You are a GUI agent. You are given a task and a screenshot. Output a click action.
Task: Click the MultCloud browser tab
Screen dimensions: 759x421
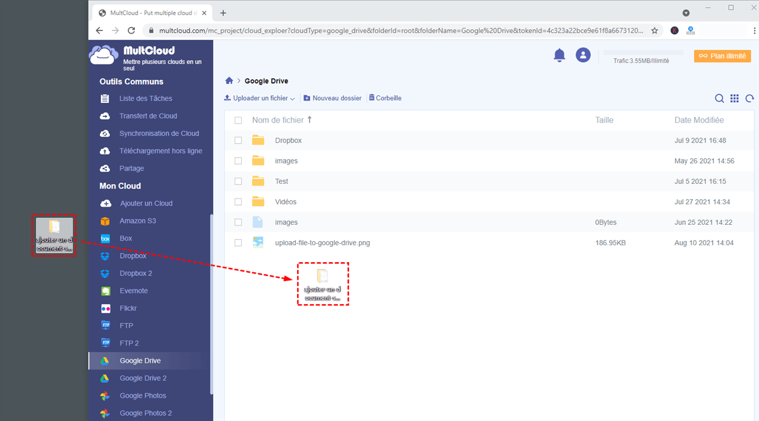[x=153, y=13]
